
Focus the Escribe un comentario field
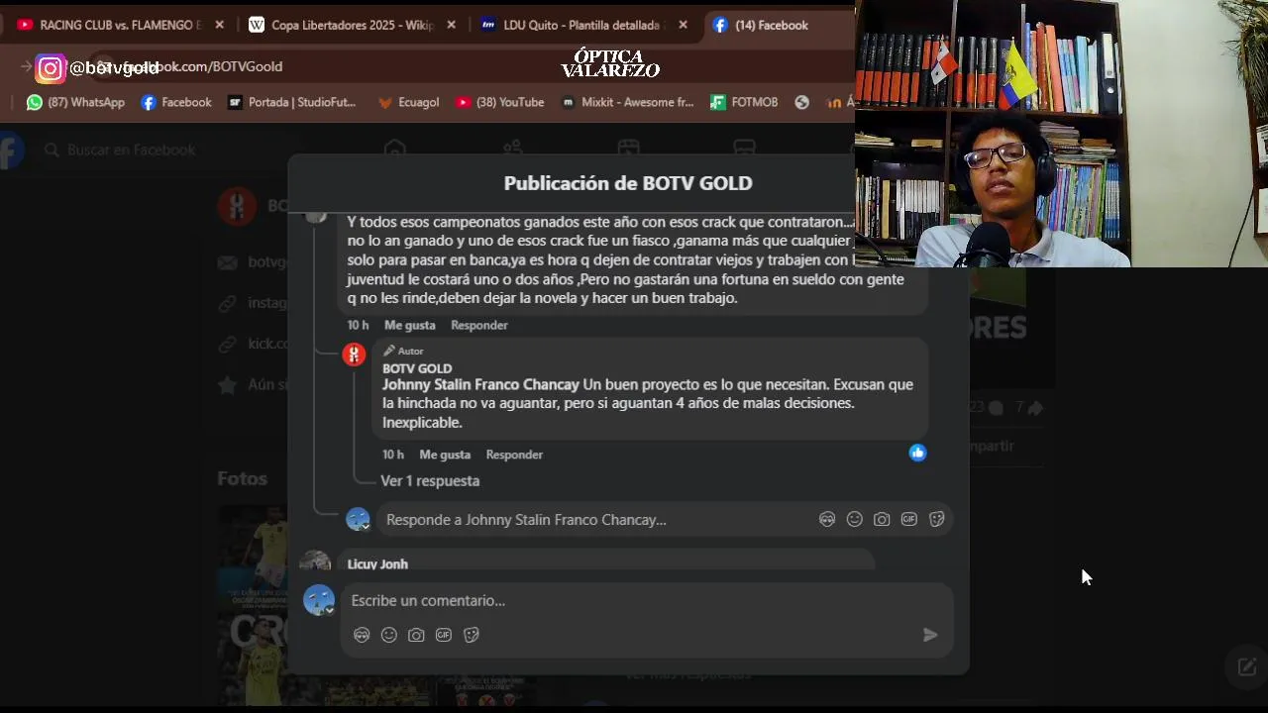pos(646,600)
